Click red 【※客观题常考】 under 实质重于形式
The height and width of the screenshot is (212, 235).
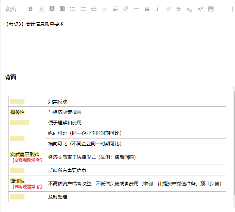pyautogui.click(x=27, y=160)
